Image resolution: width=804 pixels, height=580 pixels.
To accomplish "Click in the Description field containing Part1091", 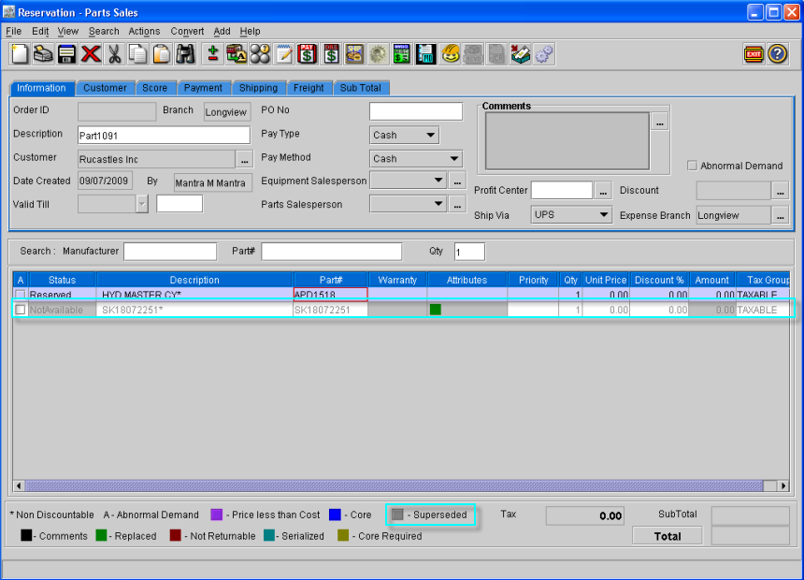I will point(165,136).
